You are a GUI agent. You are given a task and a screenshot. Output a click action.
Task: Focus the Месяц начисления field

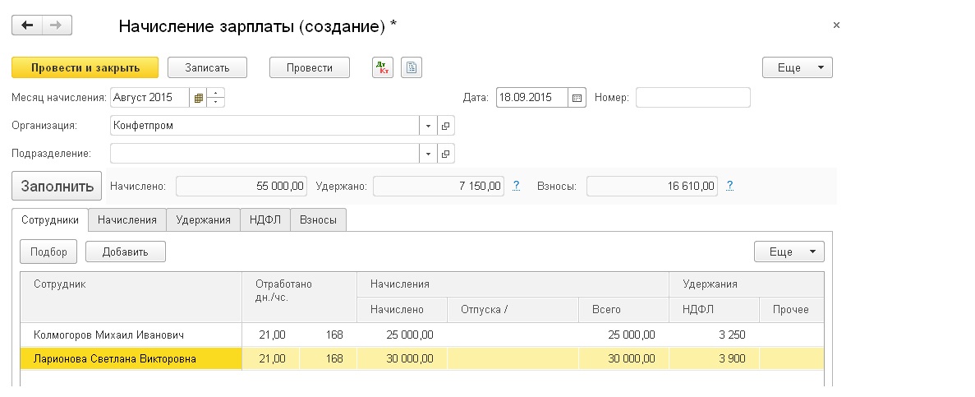(149, 98)
